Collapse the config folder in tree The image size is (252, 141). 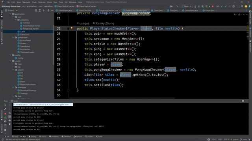coord(11,55)
